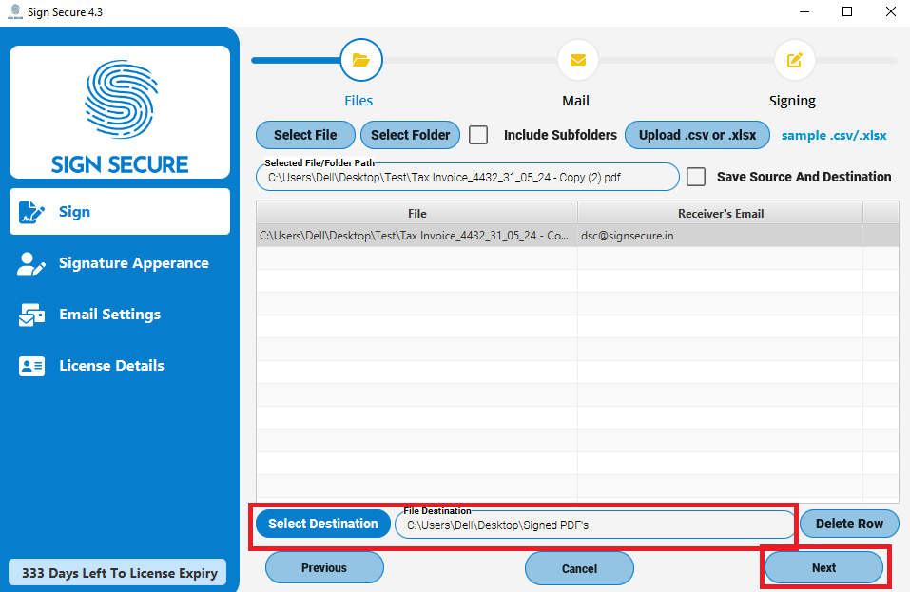Screen dimensions: 910x592
Task: Switch to the Mail step label
Action: (x=575, y=101)
